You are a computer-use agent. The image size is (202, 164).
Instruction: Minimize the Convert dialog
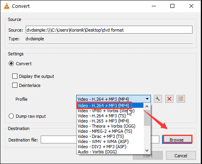click(x=154, y=6)
